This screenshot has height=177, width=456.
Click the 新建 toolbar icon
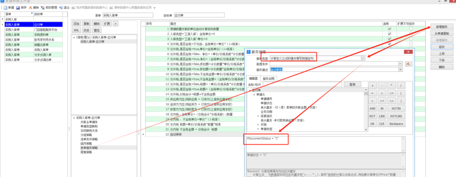5,8
